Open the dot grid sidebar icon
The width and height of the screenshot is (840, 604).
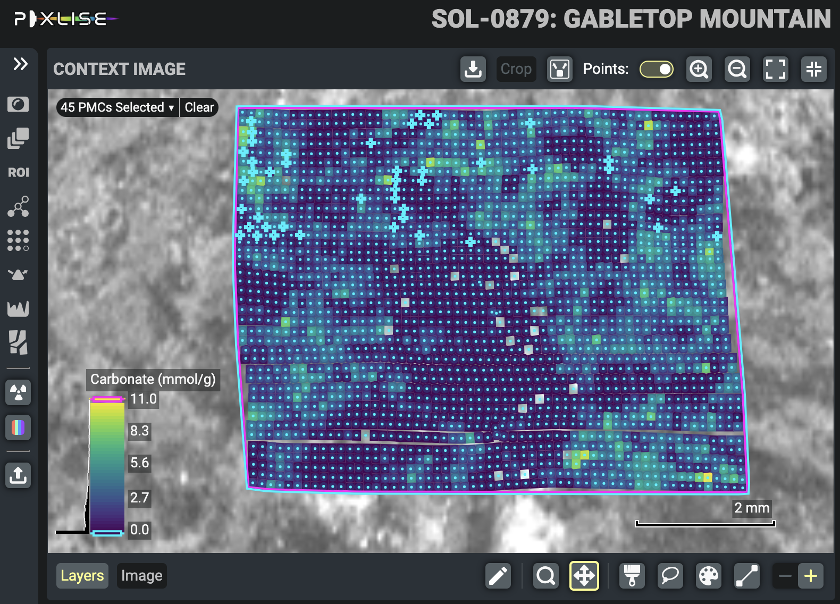(x=18, y=240)
